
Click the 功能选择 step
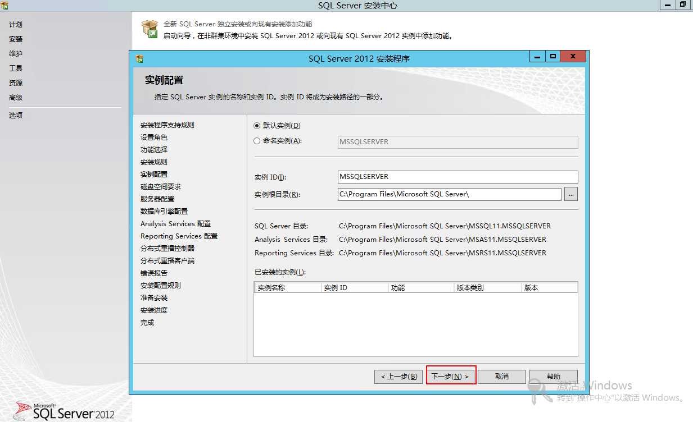pos(154,150)
